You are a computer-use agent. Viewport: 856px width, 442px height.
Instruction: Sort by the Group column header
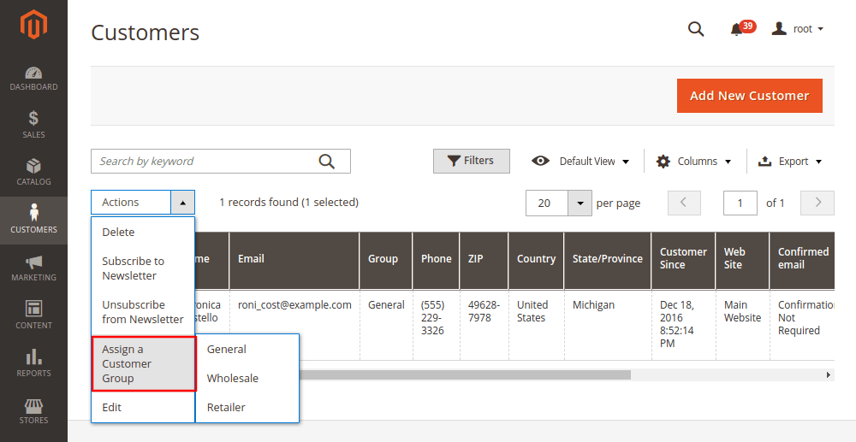point(385,261)
